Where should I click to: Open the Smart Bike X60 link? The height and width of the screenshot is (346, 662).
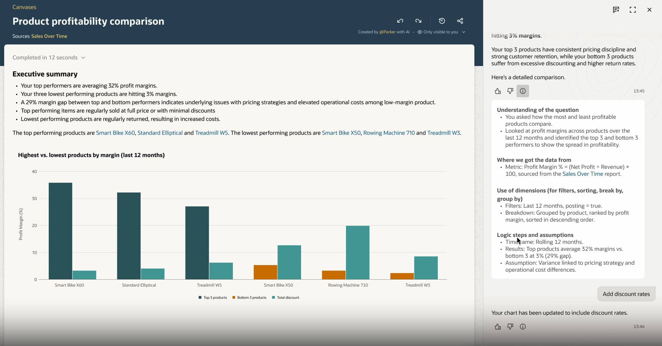click(115, 133)
